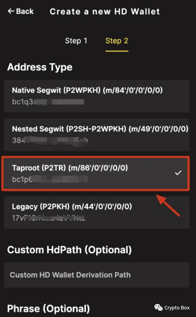Click the Back text link
196x317 pixels.
coord(25,11)
